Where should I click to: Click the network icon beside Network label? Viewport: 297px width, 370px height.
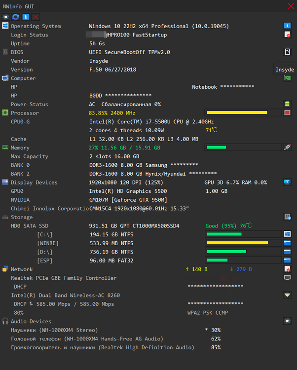tap(5, 269)
